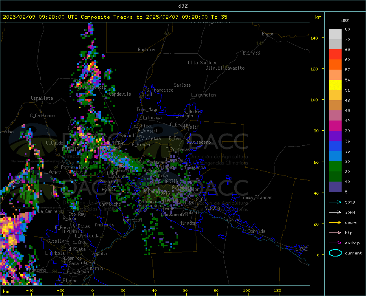Click the Capdevila map label
The height and width of the screenshot is (296, 366).
point(120,94)
